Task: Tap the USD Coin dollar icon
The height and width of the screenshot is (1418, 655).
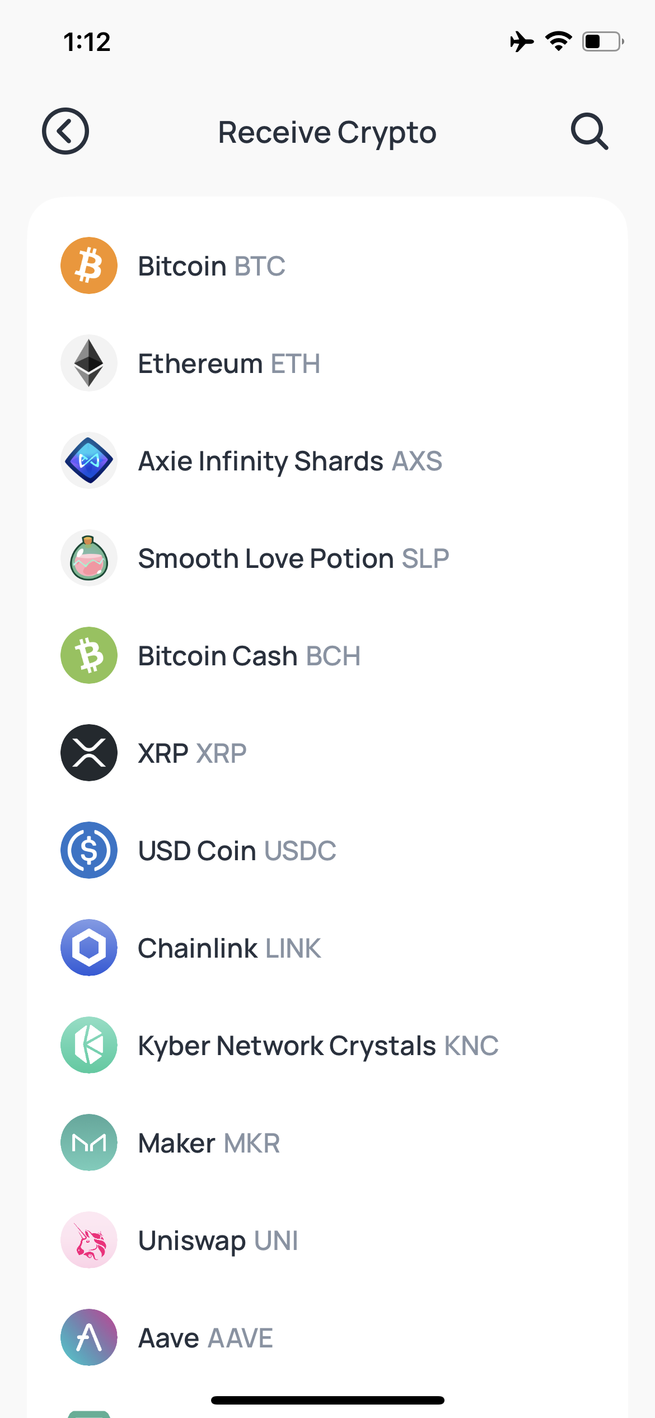Action: [88, 850]
